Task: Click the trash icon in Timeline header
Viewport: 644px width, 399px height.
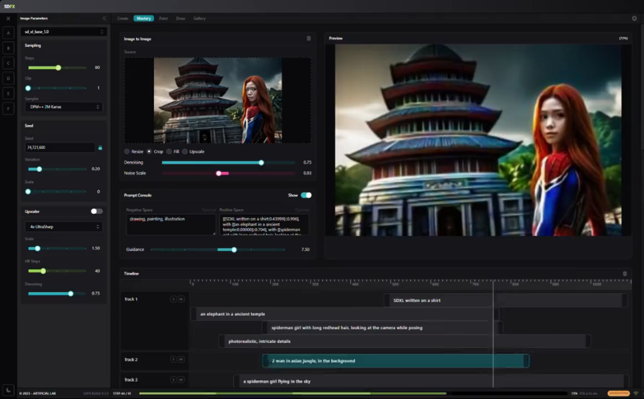Action: 625,274
